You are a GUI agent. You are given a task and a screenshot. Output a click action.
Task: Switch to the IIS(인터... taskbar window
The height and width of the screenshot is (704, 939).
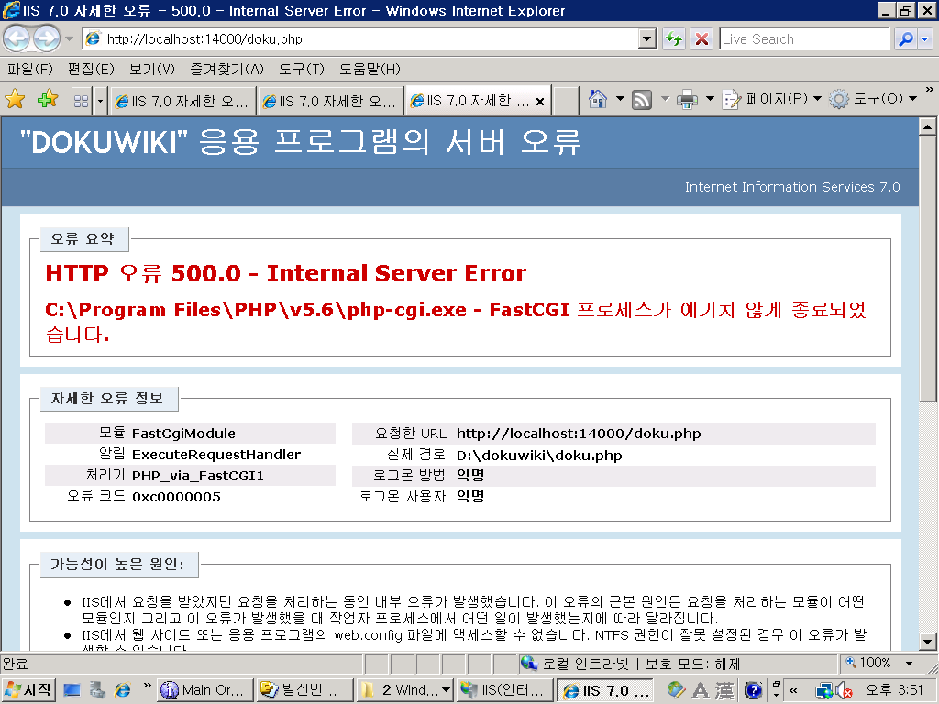505,690
